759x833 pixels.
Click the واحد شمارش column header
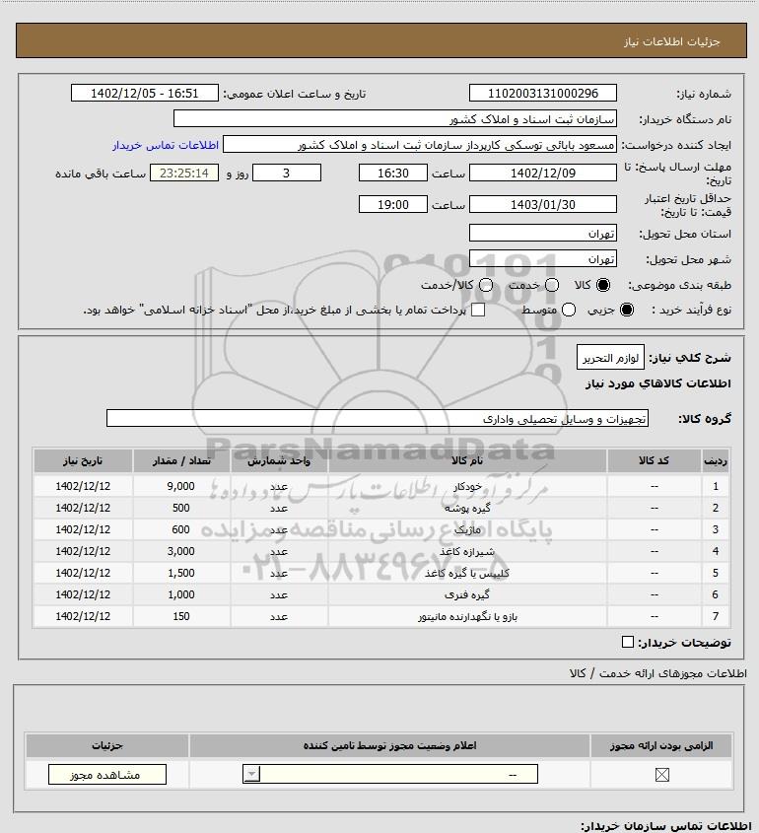pos(279,460)
